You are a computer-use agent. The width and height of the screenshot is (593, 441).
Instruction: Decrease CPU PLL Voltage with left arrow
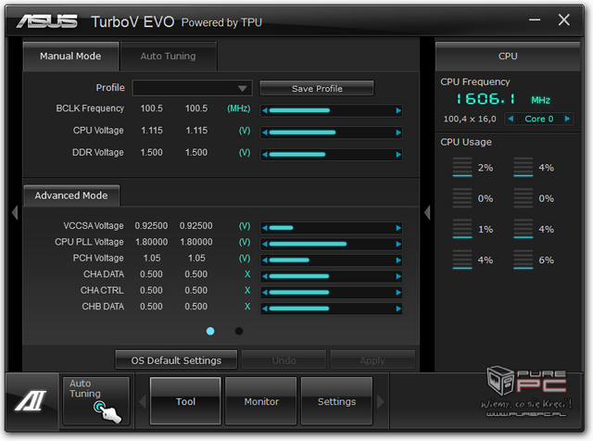click(x=265, y=244)
